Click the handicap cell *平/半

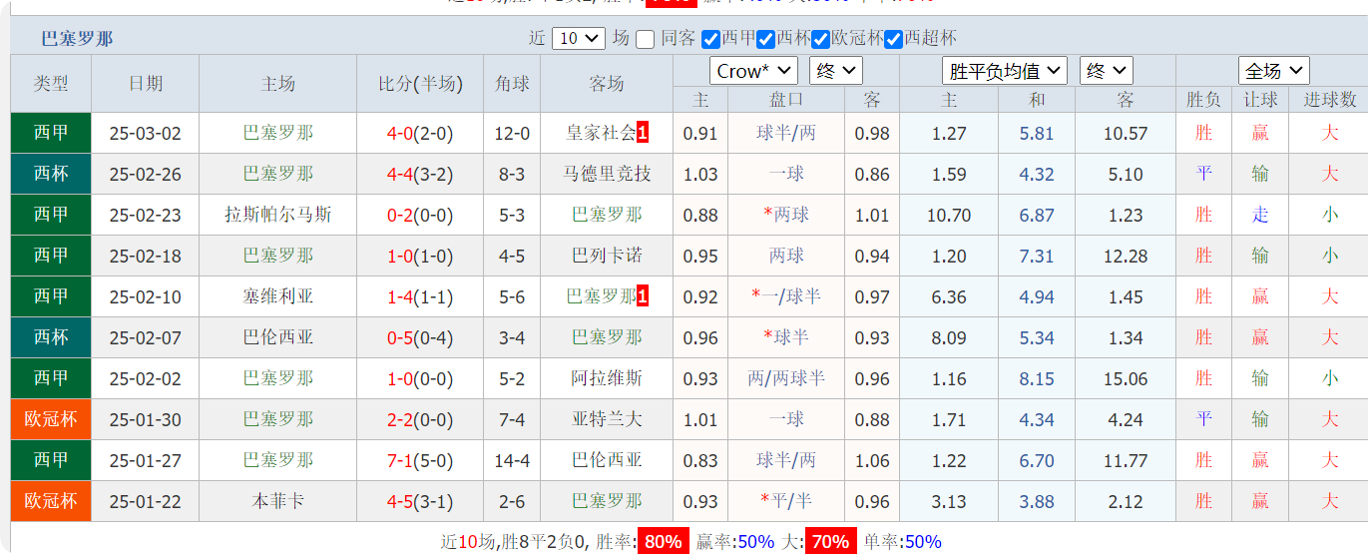(786, 501)
